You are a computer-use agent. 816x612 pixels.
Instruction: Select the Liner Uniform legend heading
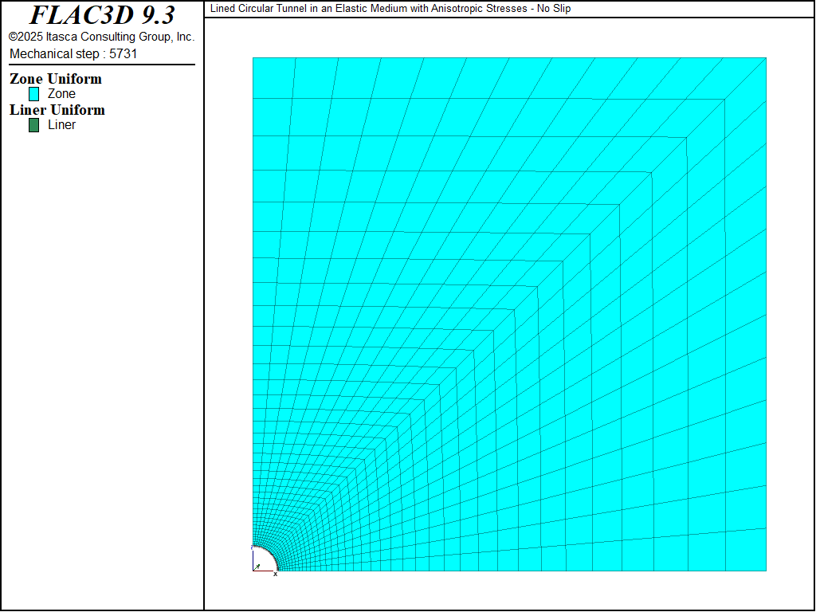click(x=57, y=110)
